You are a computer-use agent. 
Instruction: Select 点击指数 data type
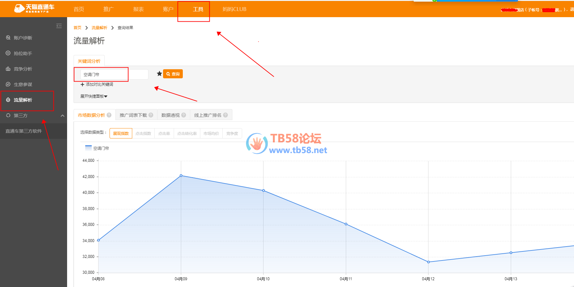point(143,133)
